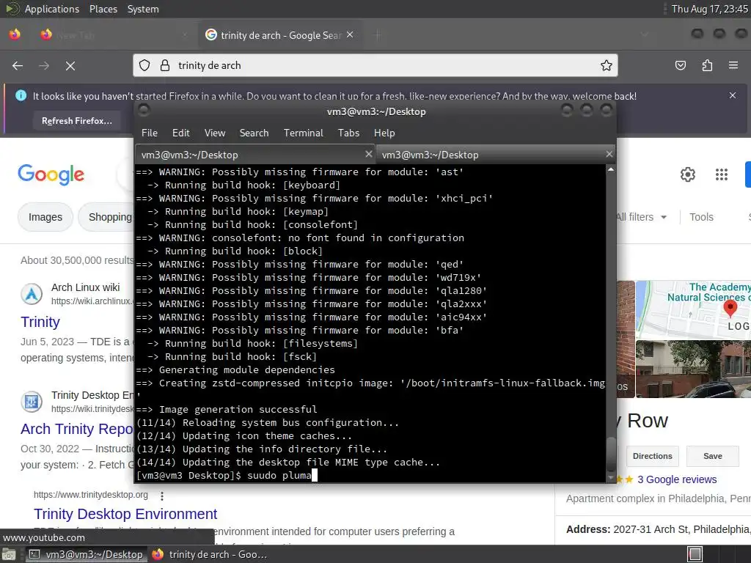Open System menu in top panel
The image size is (751, 563).
click(143, 9)
